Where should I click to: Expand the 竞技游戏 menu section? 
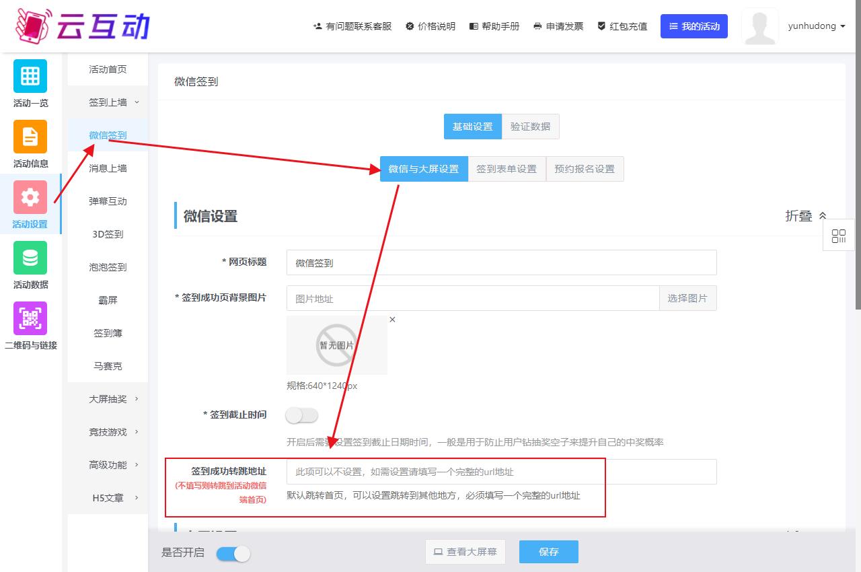(108, 432)
